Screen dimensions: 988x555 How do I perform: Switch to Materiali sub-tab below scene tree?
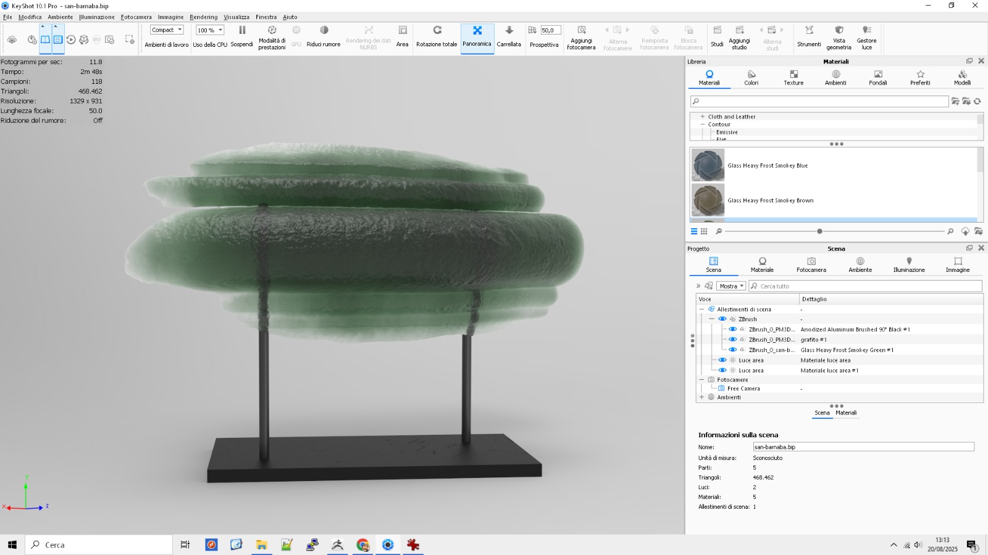(x=846, y=413)
